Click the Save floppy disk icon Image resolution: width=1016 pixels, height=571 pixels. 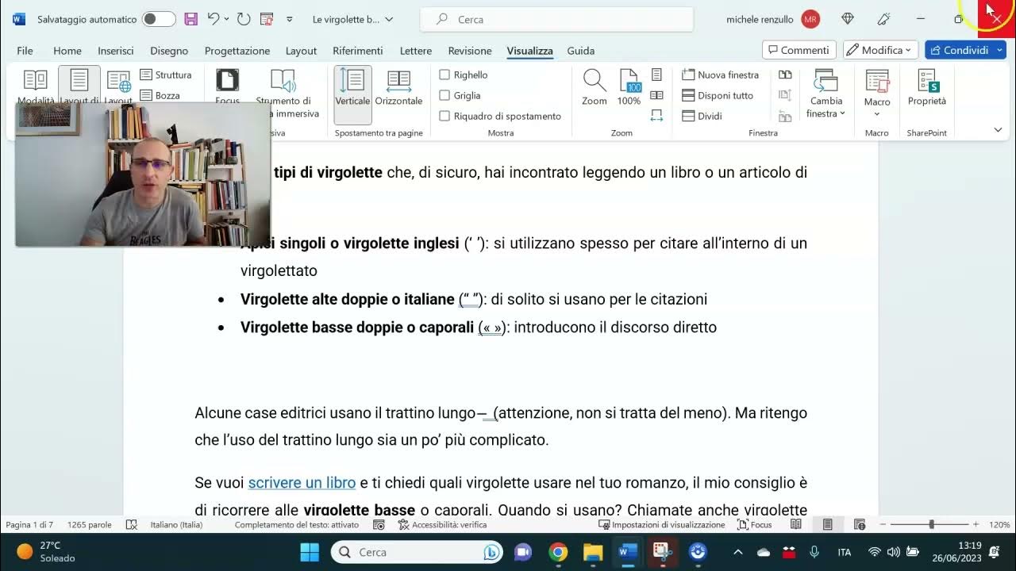point(190,19)
